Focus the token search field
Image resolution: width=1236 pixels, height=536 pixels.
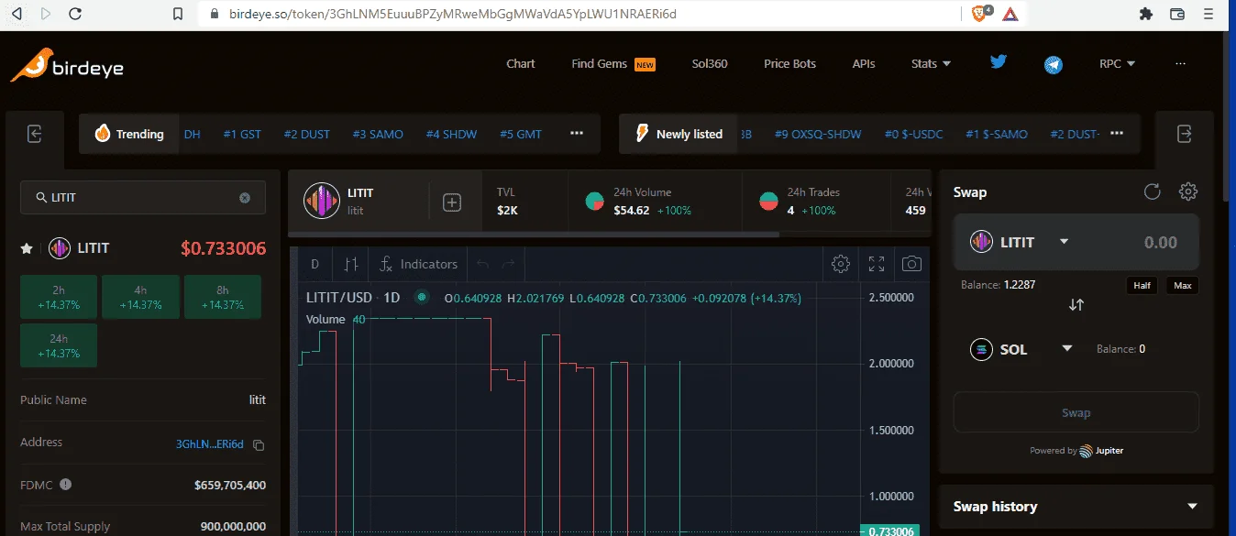point(143,197)
